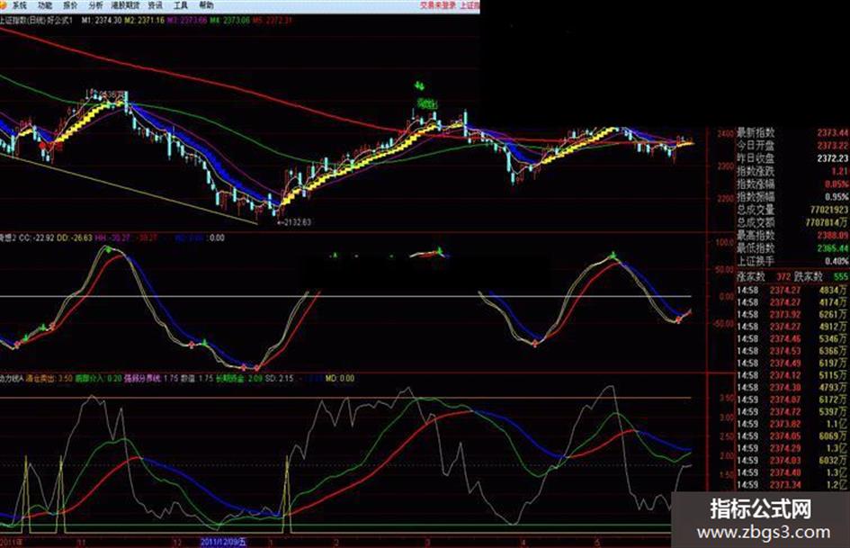850x548 pixels.
Task: Click the 今日开盘 value 2373.22
Action: 833,146
